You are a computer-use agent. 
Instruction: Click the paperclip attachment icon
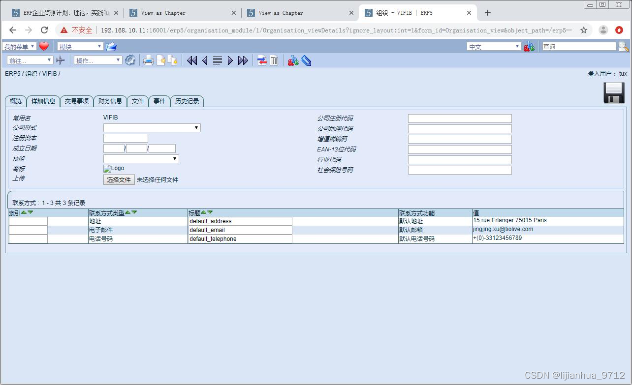306,60
